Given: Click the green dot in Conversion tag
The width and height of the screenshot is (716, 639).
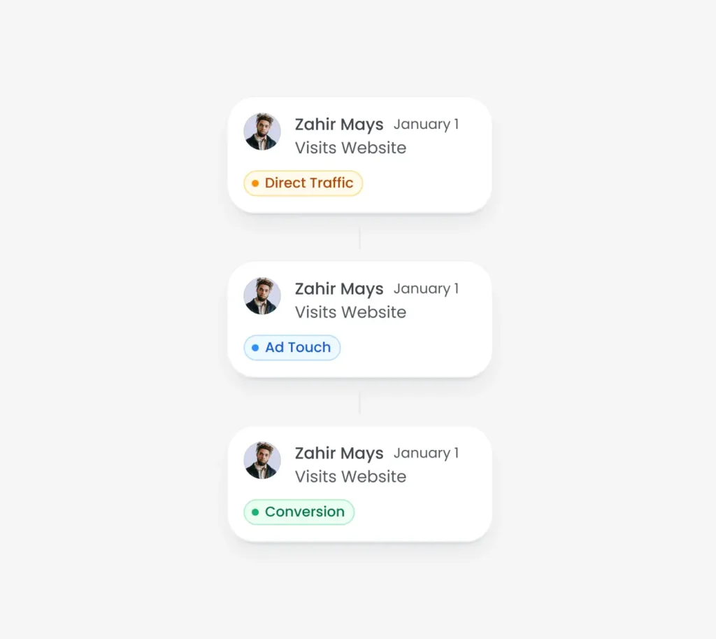Looking at the screenshot, I should 255,512.
